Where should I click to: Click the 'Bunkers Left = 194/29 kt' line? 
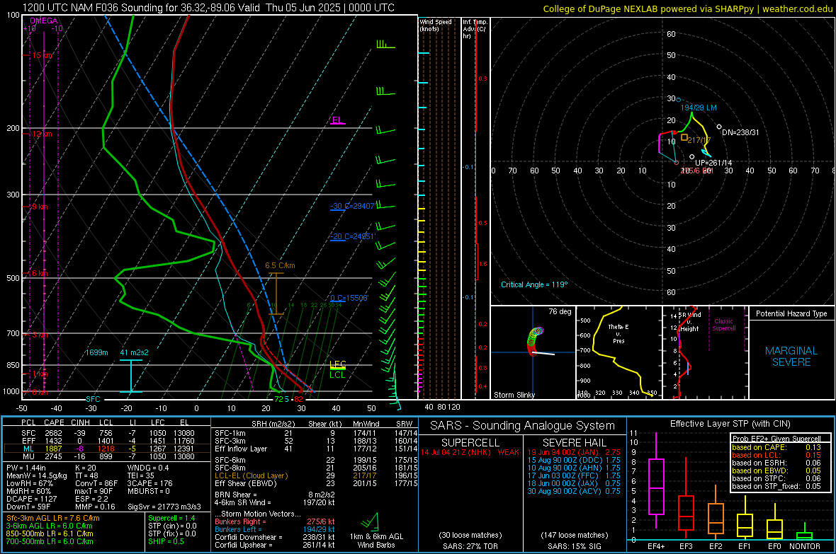pos(275,529)
